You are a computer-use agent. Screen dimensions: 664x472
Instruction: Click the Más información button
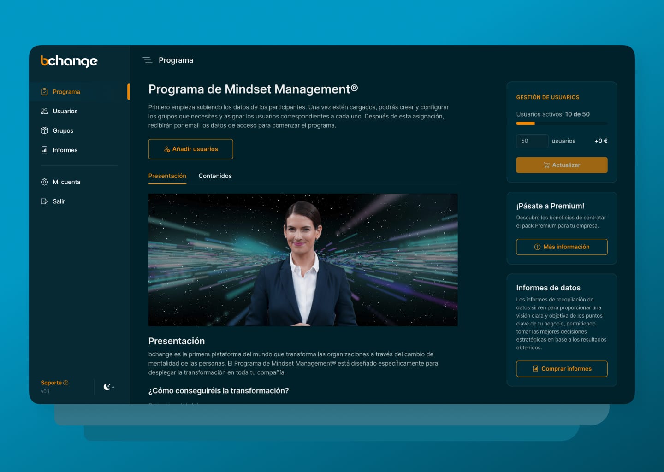562,247
